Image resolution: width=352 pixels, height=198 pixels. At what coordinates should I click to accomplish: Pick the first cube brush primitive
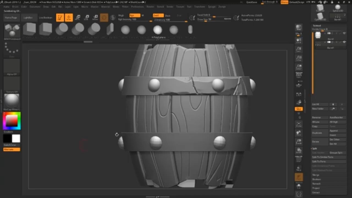pyautogui.click(x=29, y=29)
